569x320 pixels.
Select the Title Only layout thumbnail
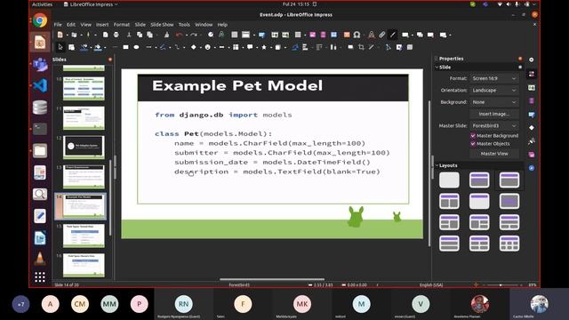479,201
